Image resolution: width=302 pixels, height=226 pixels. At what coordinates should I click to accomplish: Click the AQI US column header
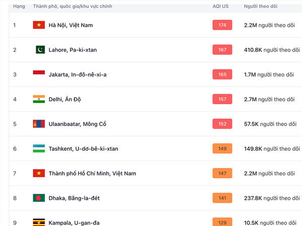point(220,6)
